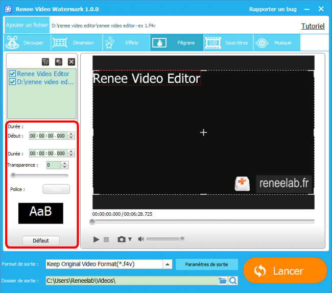Remove selected watermark with the X icon
Image resolution: width=332 pixels, height=293 pixels.
coord(72,62)
